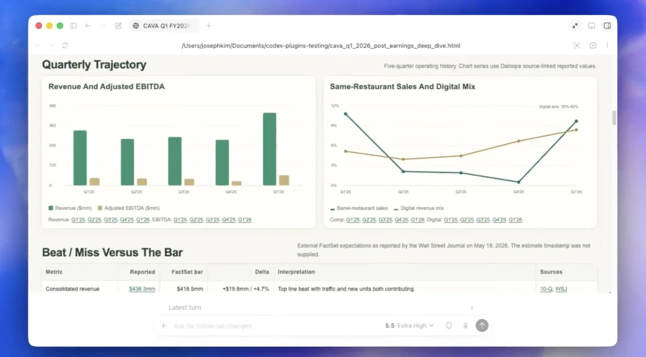Click the Q1'26 Revenue bar in chart
This screenshot has width=646, height=357.
(269, 149)
